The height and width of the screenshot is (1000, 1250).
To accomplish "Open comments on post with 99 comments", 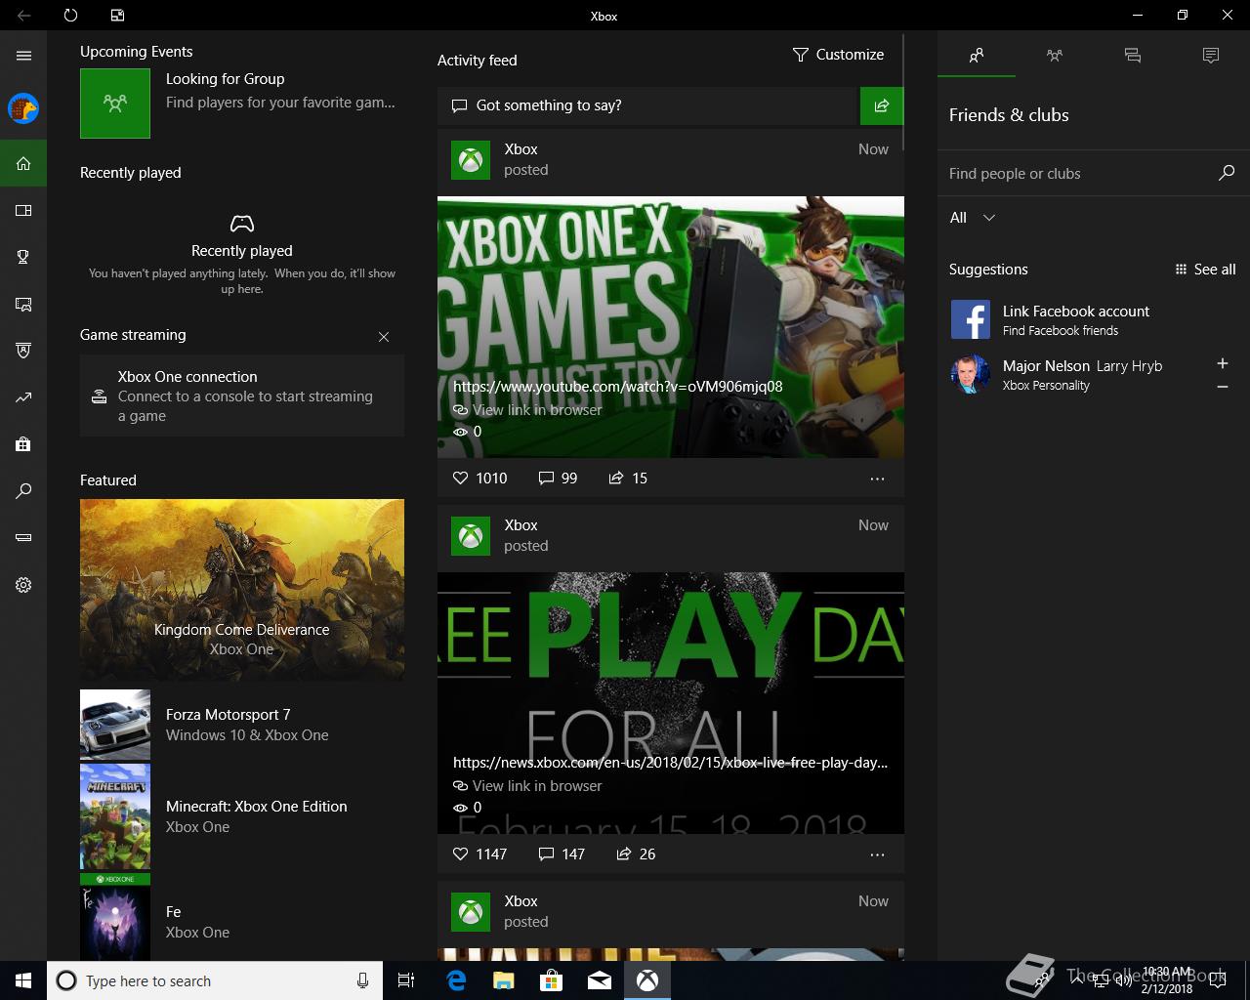I will coord(558,478).
